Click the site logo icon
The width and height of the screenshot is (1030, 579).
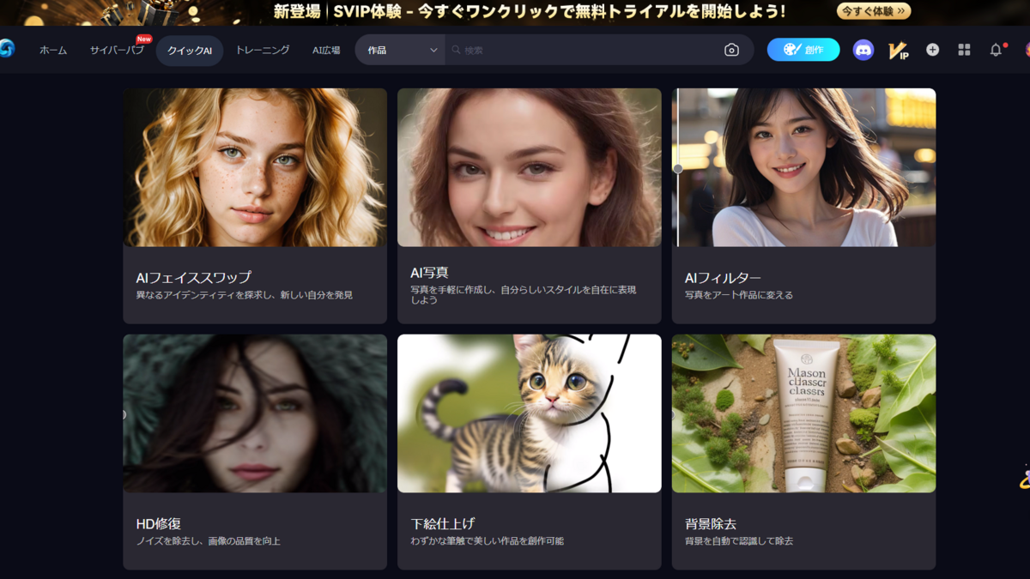(7, 49)
